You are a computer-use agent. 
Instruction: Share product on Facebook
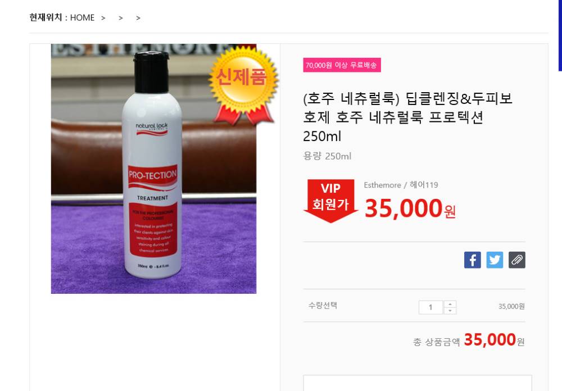click(x=473, y=260)
